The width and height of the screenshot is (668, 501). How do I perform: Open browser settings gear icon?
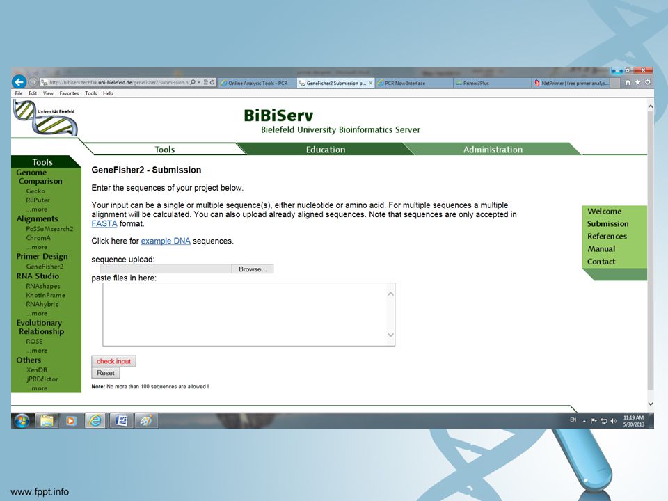pos(648,83)
